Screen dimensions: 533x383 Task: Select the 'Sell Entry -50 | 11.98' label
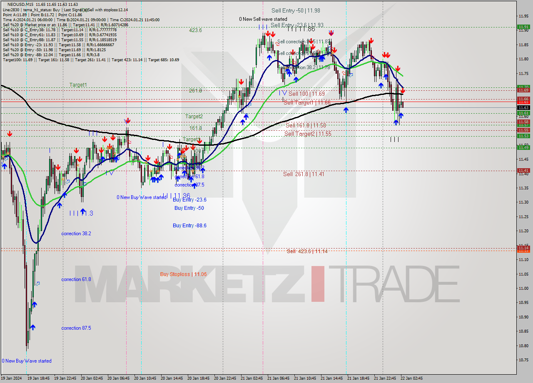(x=296, y=11)
